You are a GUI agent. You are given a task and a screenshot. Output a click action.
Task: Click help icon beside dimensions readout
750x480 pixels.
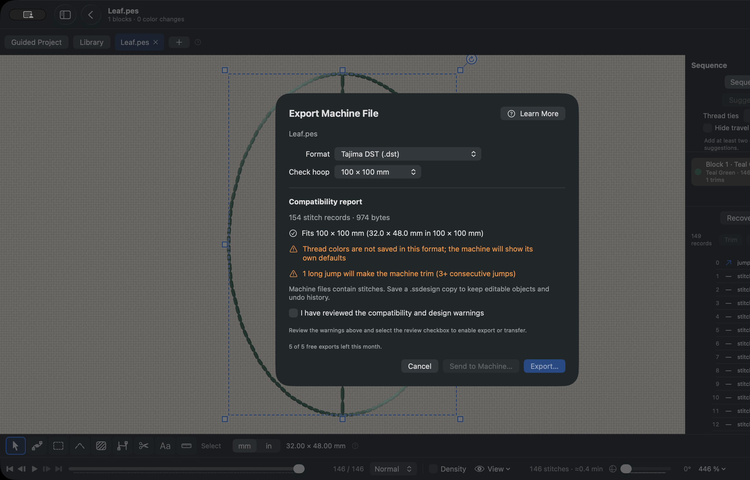pyautogui.click(x=355, y=446)
